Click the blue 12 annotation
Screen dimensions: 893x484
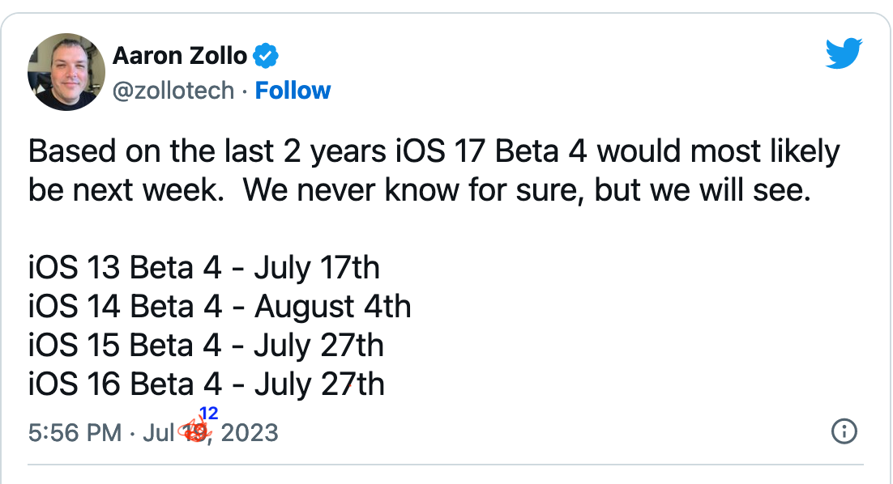tap(208, 414)
